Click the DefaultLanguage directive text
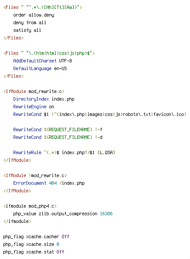 pos(32,68)
